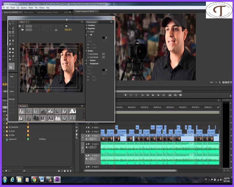Screen dimensions: 234x187
Task: Toggle Video 1 track output eye
Action: [86, 136]
